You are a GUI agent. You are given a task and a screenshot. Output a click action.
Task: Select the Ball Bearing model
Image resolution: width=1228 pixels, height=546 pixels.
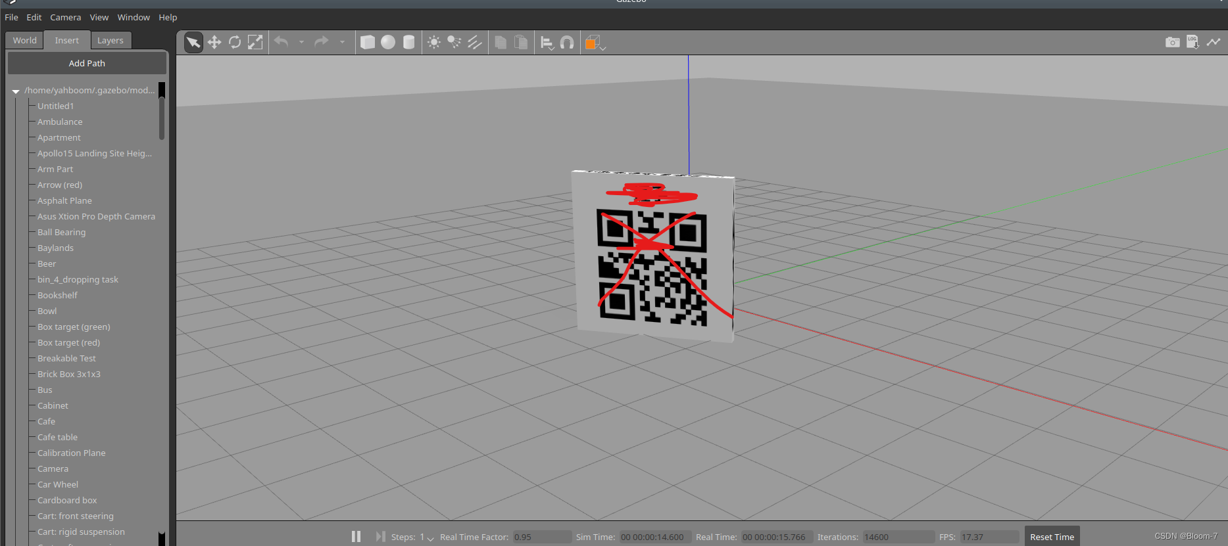(x=61, y=232)
